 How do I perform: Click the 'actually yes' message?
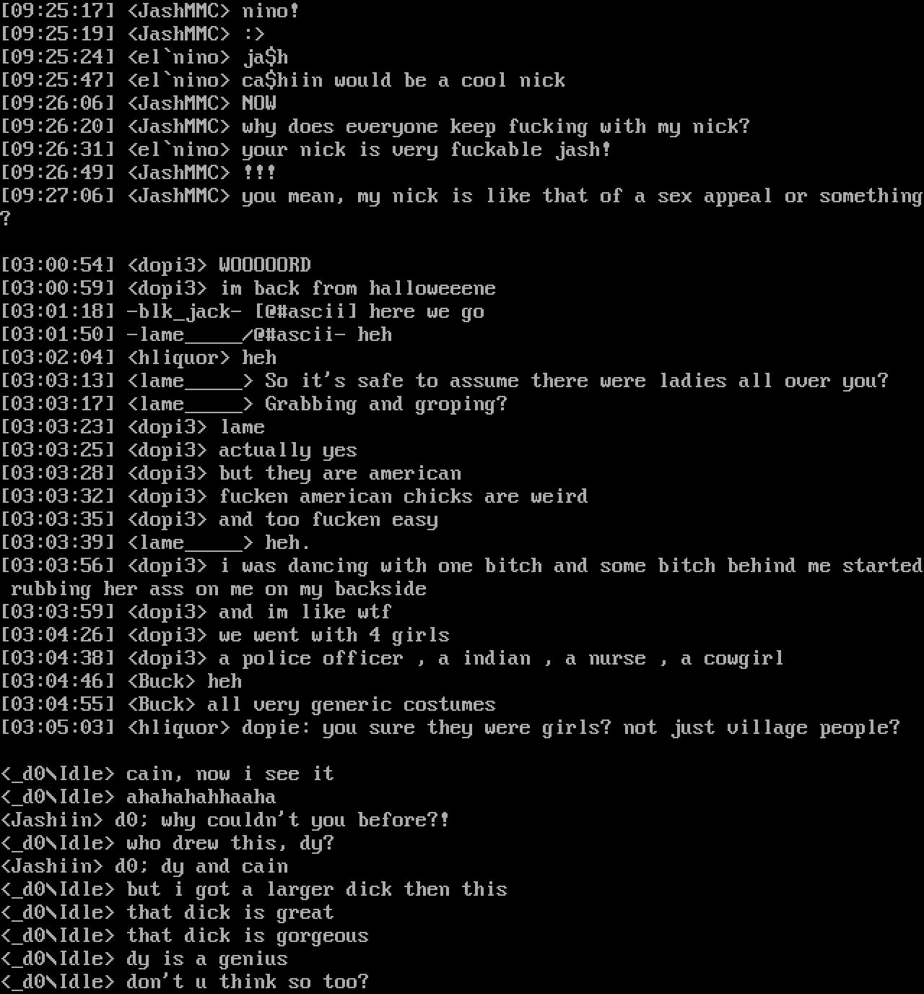[x=288, y=450]
